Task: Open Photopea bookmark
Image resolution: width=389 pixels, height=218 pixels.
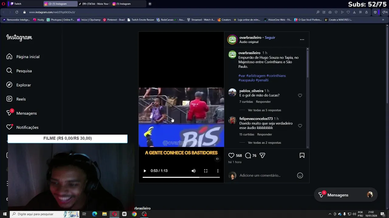Action: (x=60, y=20)
